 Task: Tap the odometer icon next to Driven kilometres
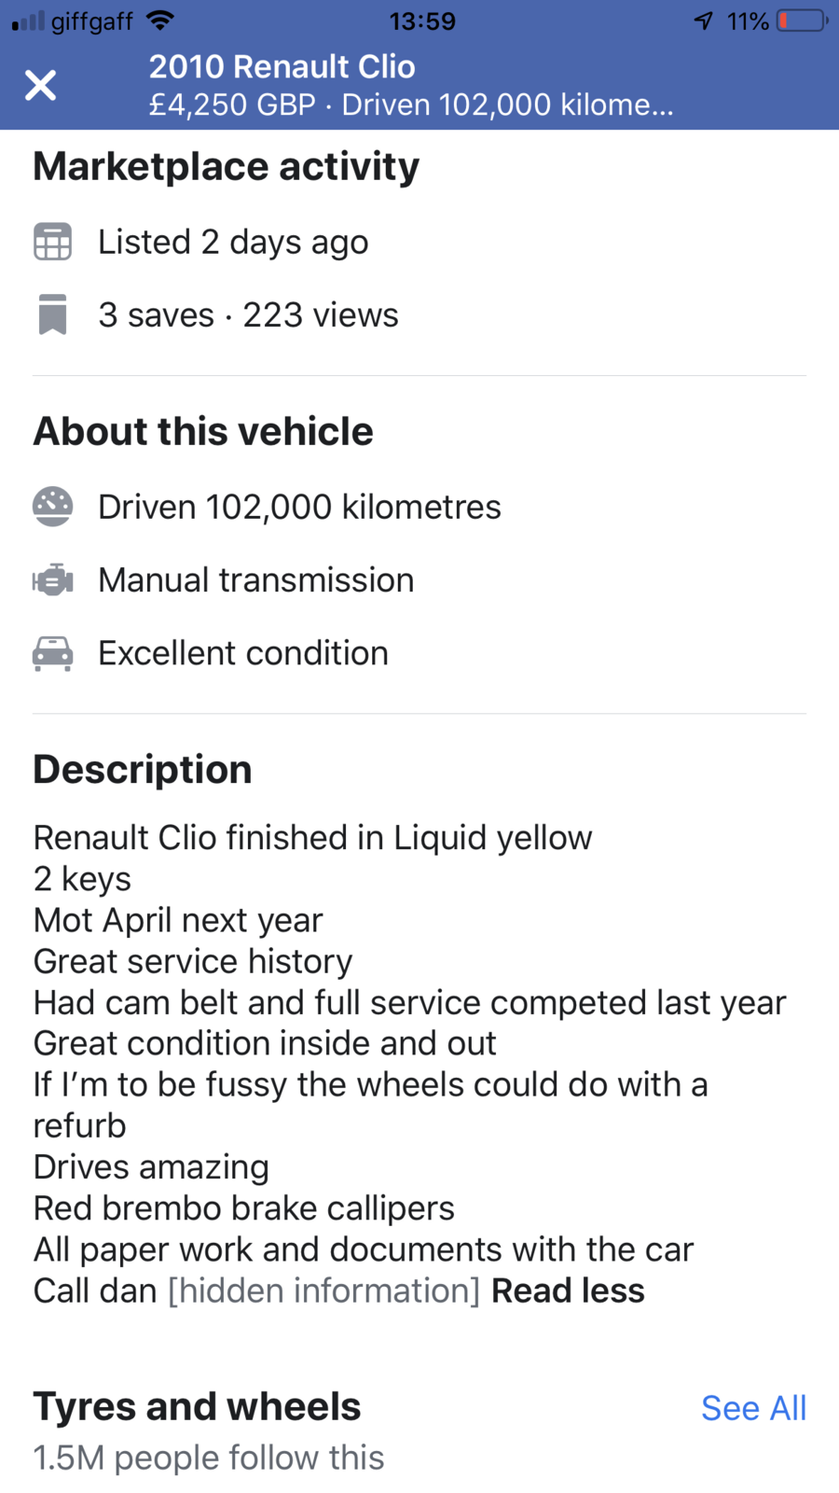point(52,507)
